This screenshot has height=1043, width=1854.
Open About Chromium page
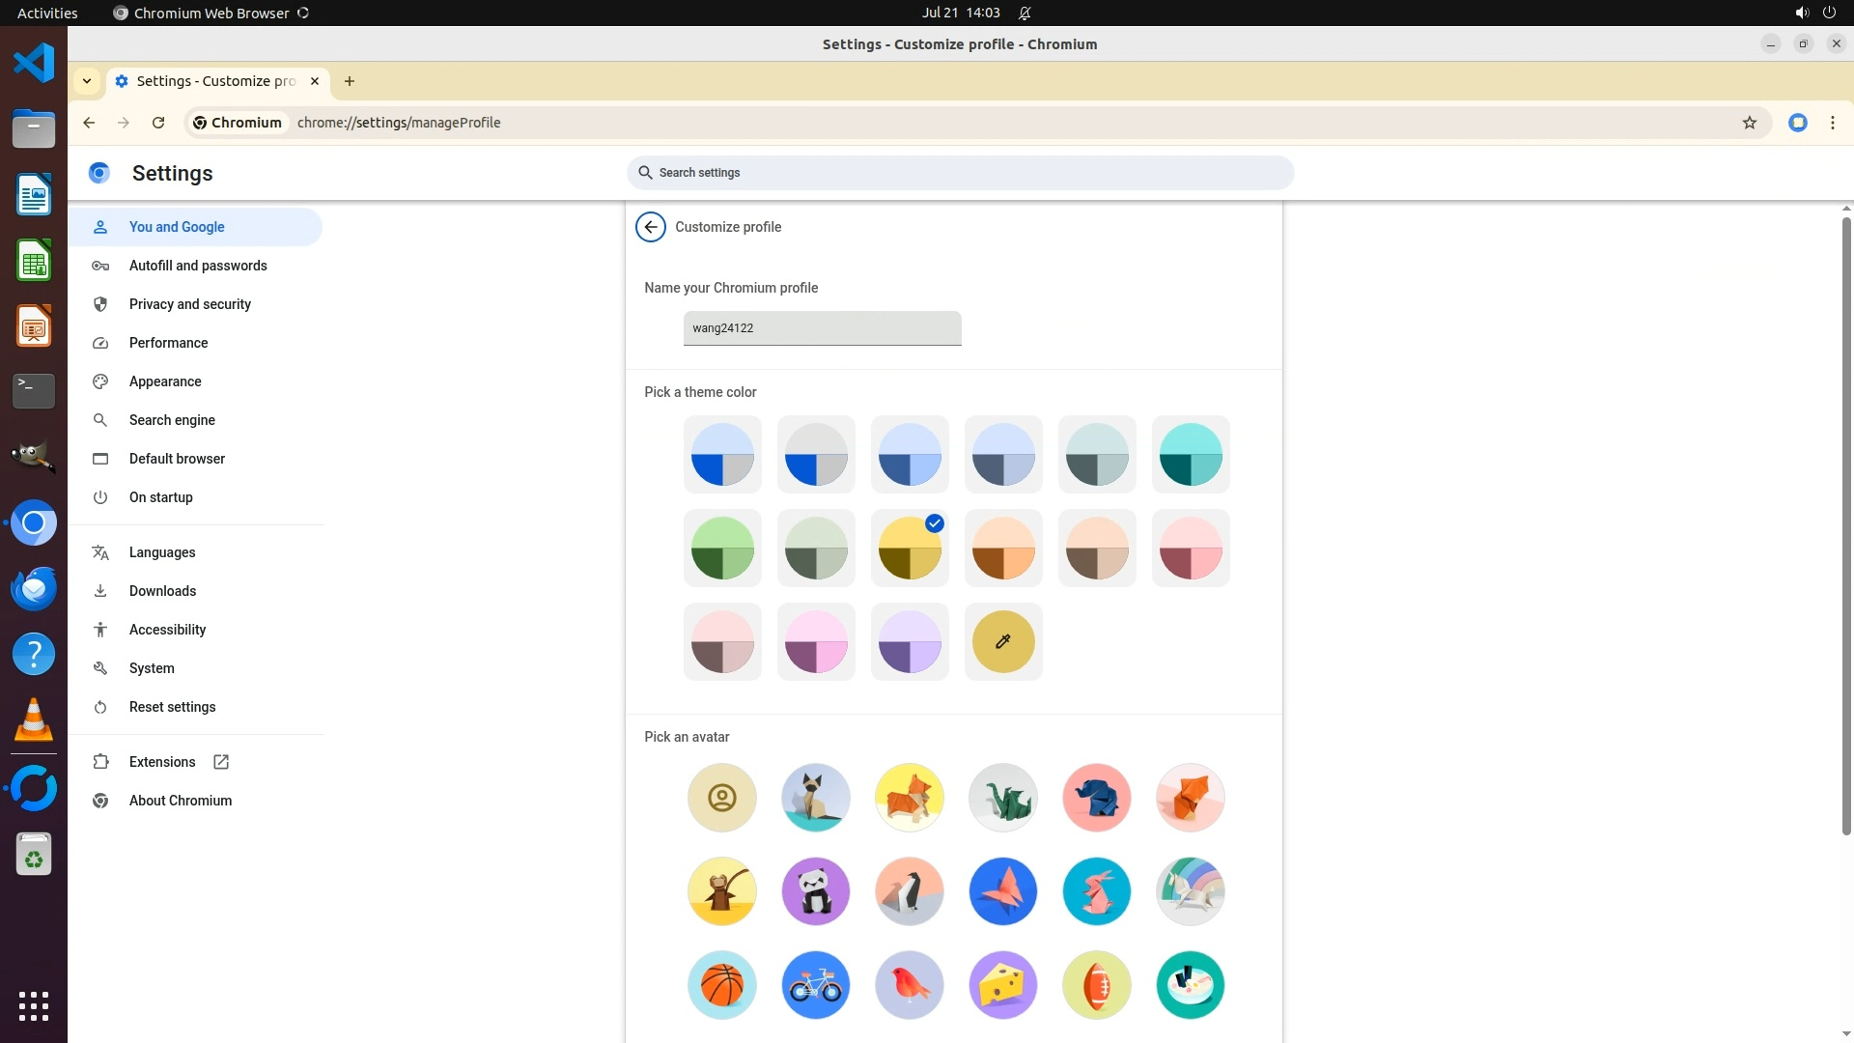tap(180, 801)
